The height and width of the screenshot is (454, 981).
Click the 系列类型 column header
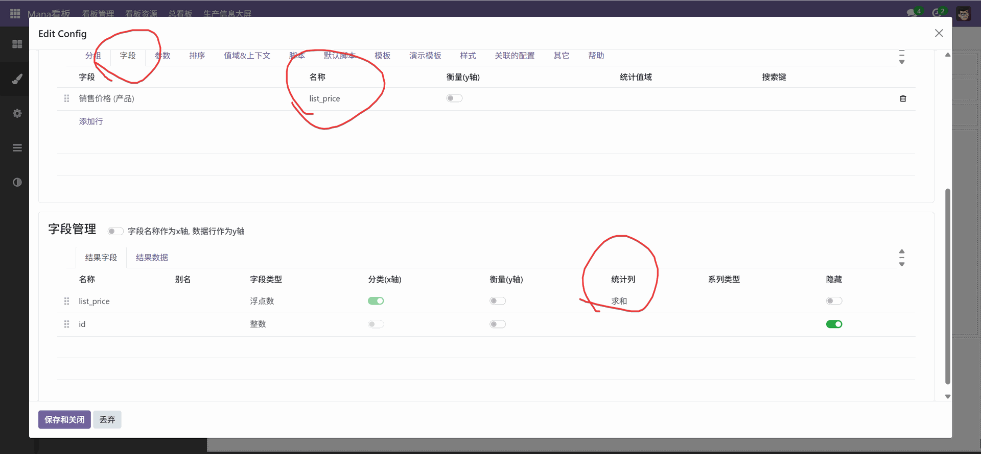[x=724, y=280]
